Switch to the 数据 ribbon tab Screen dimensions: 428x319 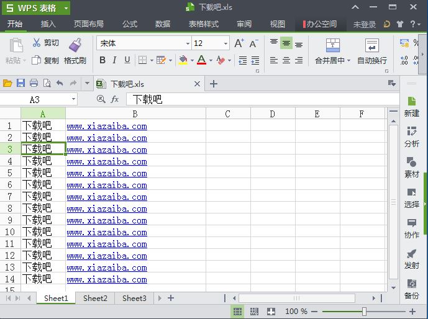click(x=163, y=24)
